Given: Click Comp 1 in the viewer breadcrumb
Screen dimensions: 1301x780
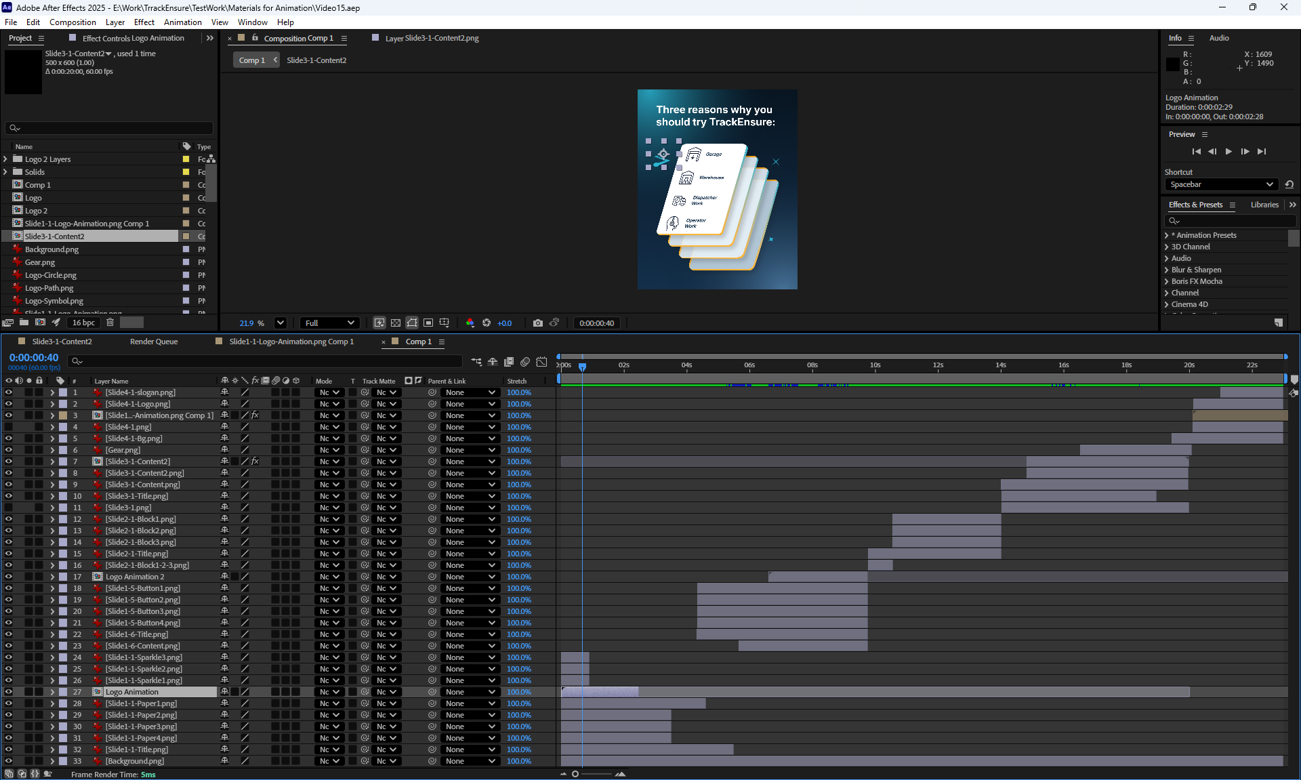Looking at the screenshot, I should (x=252, y=60).
